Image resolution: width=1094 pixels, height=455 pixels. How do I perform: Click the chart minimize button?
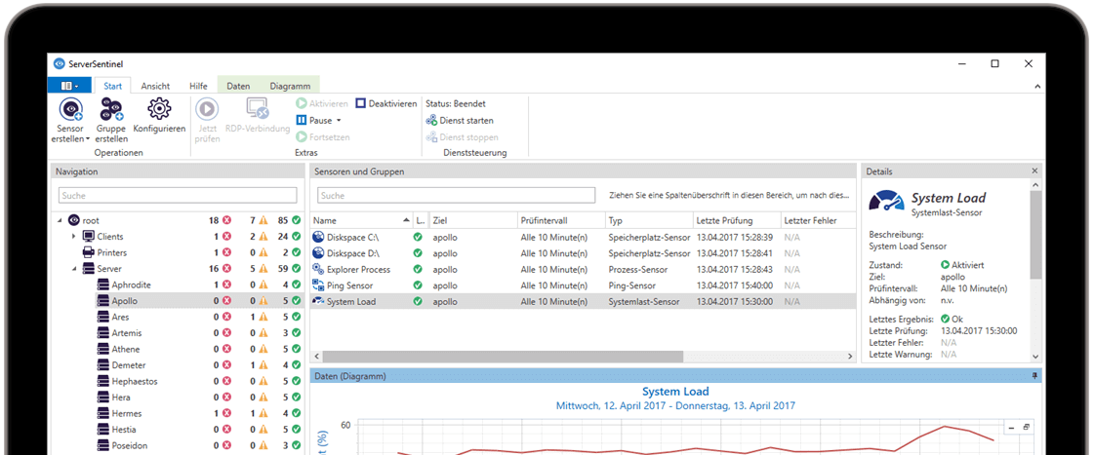pyautogui.click(x=1012, y=427)
